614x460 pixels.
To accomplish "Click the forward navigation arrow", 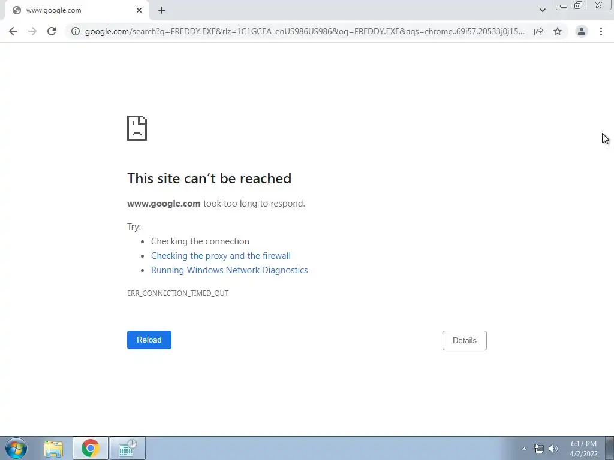I will 32,31.
